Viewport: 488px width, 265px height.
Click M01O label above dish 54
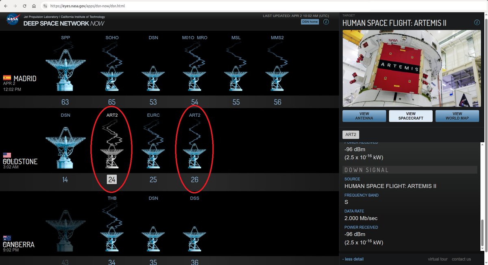[188, 38]
